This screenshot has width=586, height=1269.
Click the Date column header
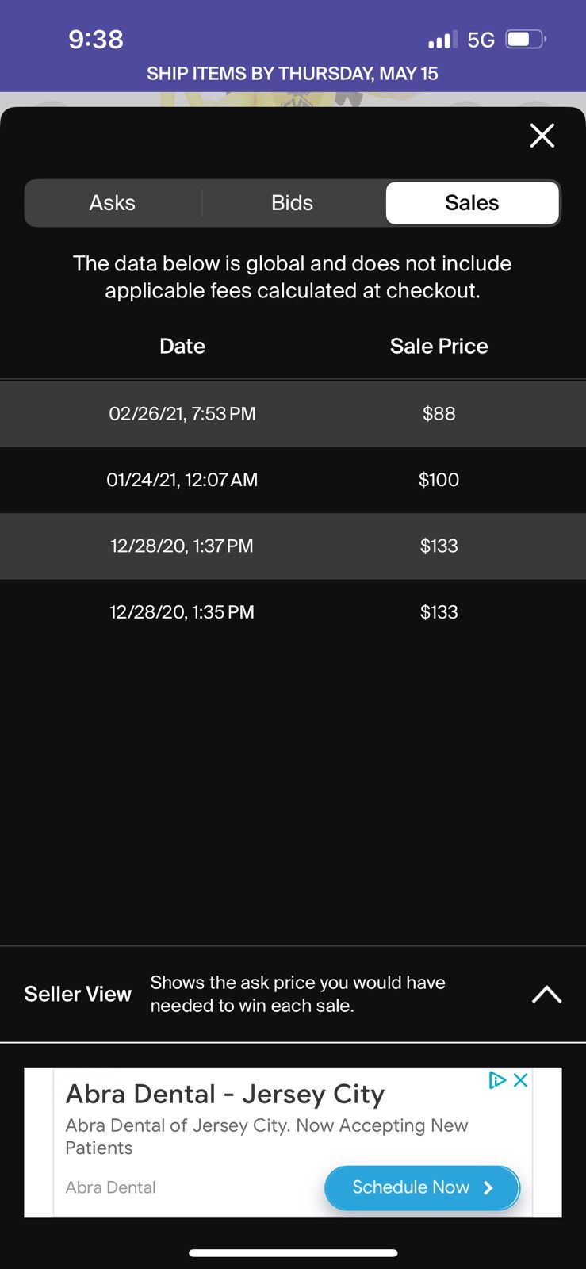coord(182,346)
